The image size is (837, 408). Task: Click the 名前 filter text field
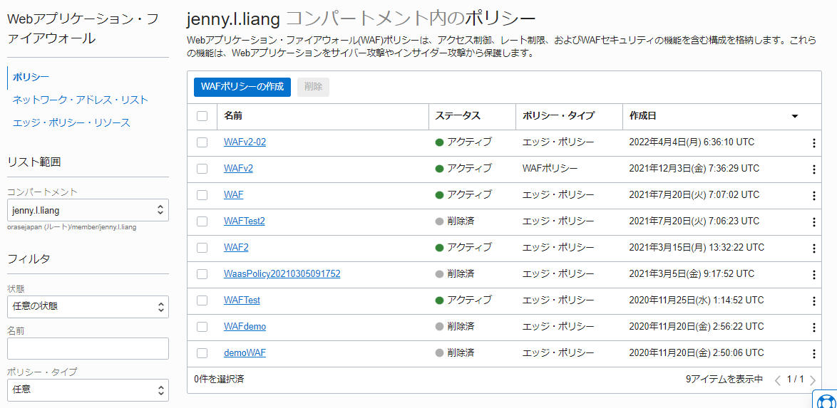click(88, 349)
